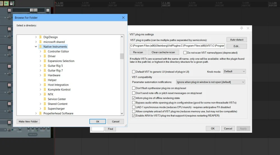The height and width of the screenshot is (155, 280).
Task: Enable 'Allow complete unload of VST plug-ins'
Action: click(x=134, y=112)
